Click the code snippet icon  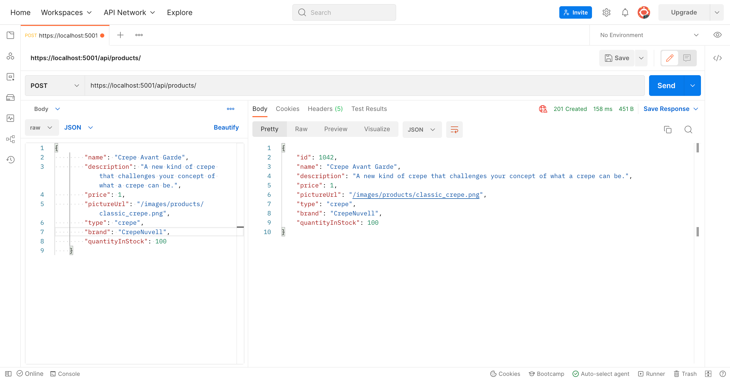(717, 58)
